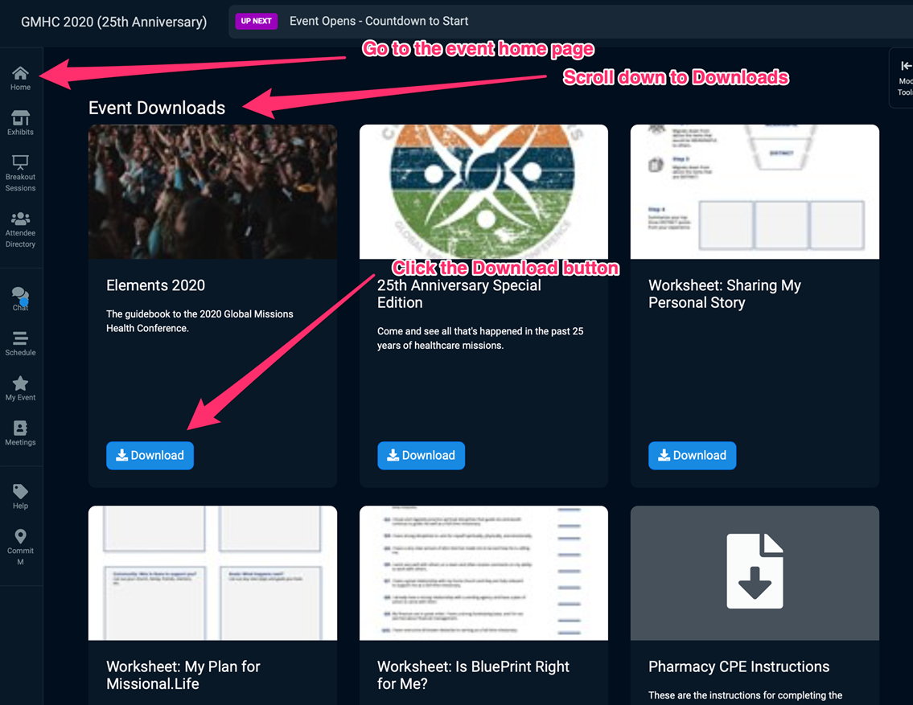Download the Elements 2020 guidebook
This screenshot has width=913, height=705.
pos(150,456)
